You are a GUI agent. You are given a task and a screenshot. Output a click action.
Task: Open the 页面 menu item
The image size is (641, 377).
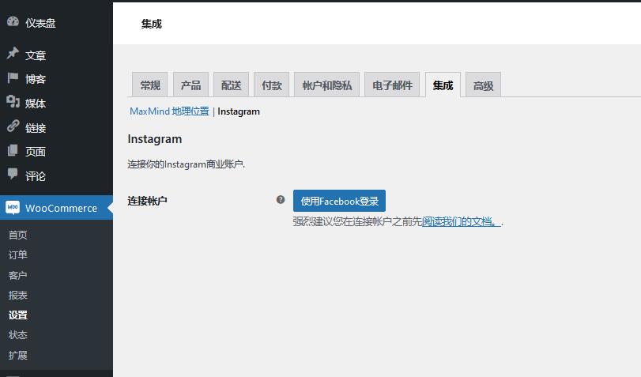[x=36, y=152]
